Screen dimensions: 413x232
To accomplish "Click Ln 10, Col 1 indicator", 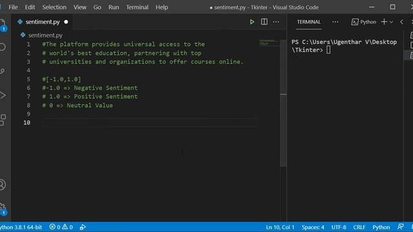I will 280,227.
